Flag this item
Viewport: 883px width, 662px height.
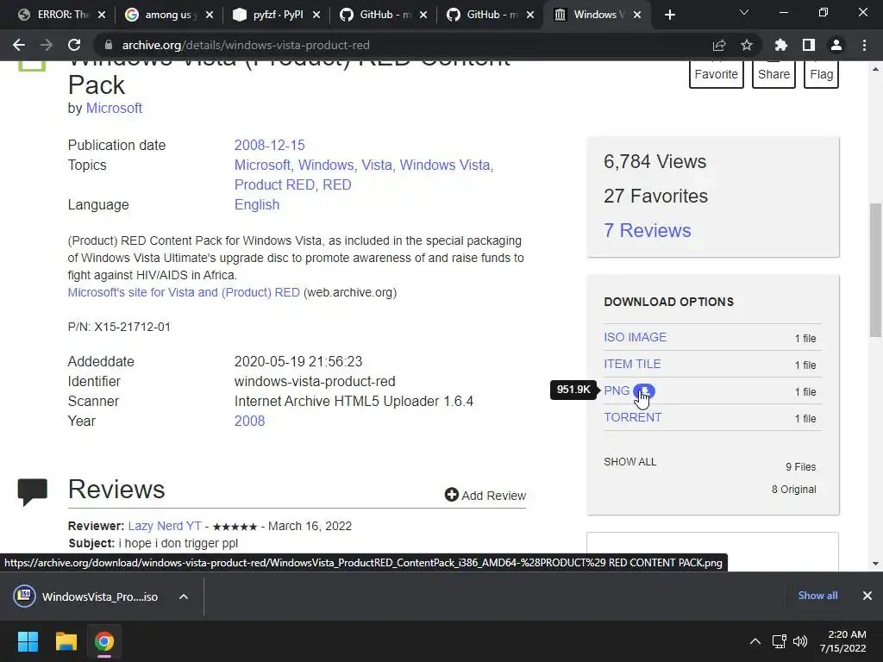coord(821,74)
